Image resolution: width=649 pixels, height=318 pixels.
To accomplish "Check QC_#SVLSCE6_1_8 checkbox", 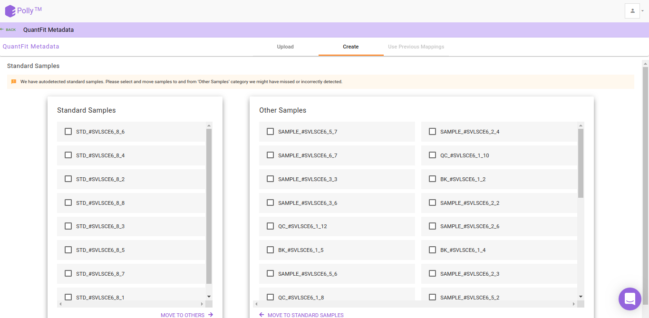I will [270, 297].
